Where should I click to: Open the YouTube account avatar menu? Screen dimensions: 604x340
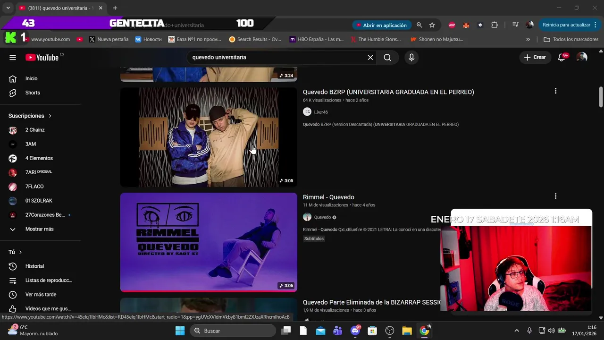point(582,58)
